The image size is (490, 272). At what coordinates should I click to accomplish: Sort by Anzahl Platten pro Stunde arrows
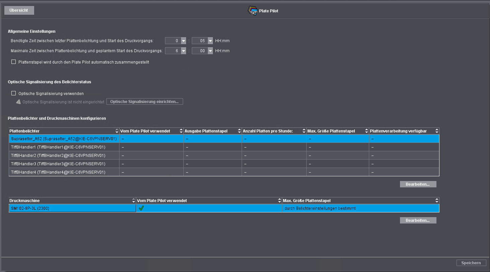click(x=304, y=131)
